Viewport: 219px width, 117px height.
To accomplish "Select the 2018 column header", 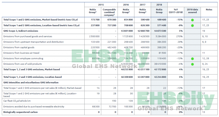I will click(159, 5).
